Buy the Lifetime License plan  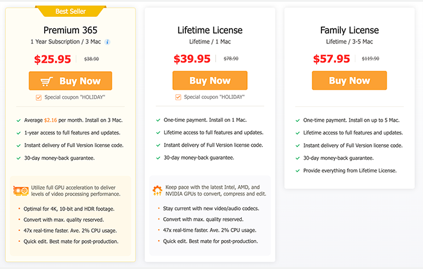pos(210,80)
